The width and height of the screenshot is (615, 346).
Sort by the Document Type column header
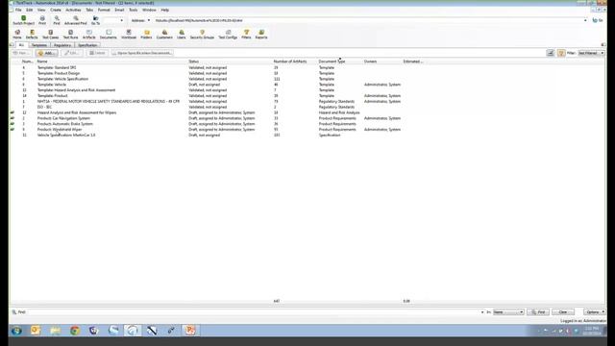point(332,62)
